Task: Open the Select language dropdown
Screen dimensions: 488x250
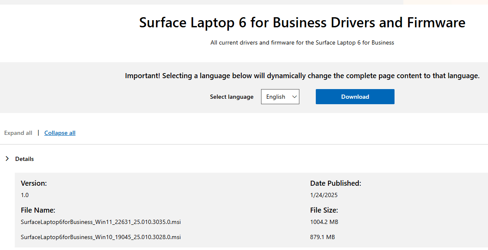Action: pyautogui.click(x=280, y=97)
